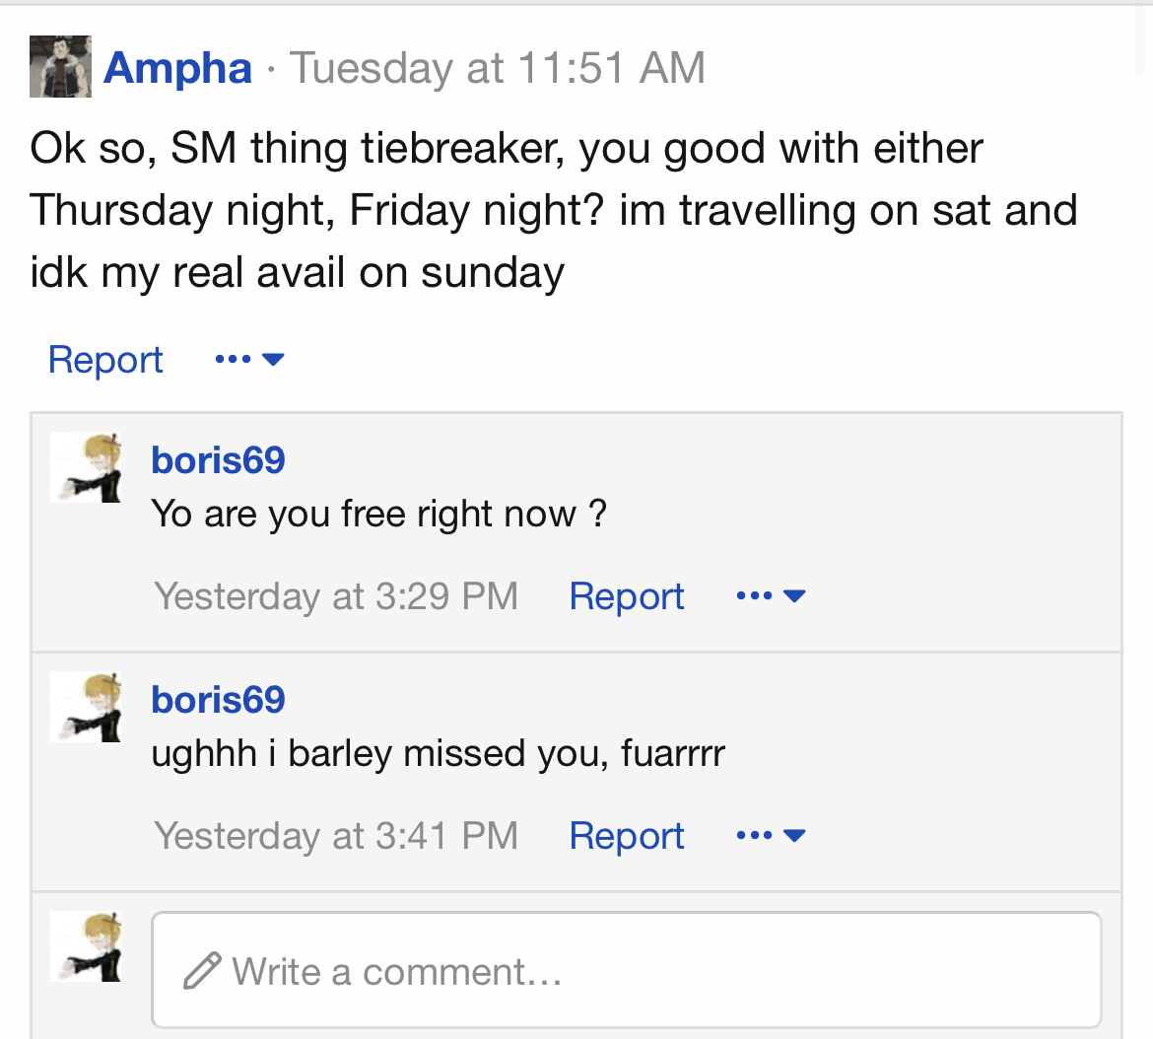Click boris69's avatar on the 3:29 PM comment
This screenshot has width=1153, height=1039.
[87, 466]
